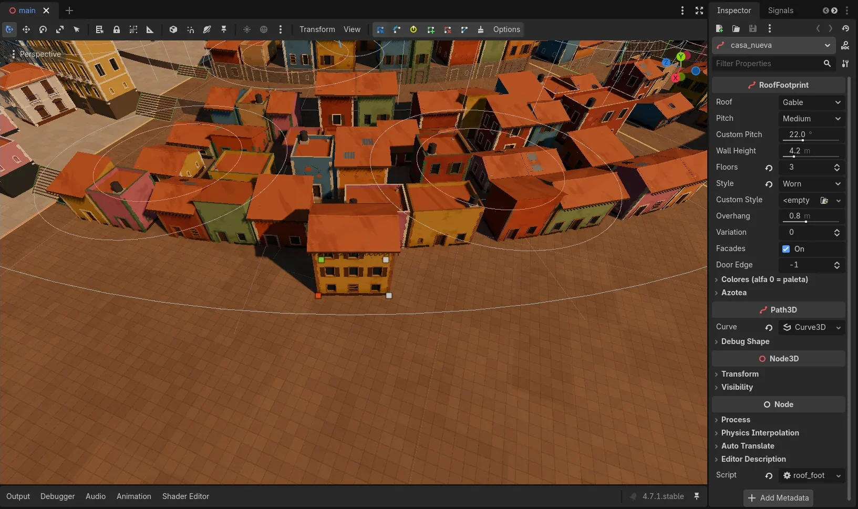This screenshot has width=858, height=509.
Task: Open the Inspector property tools menu
Action: tap(845, 64)
